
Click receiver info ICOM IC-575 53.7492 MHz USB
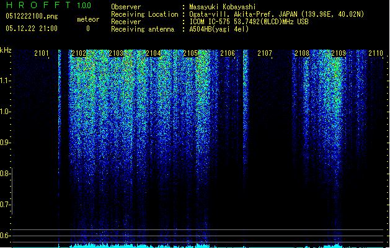pos(249,22)
